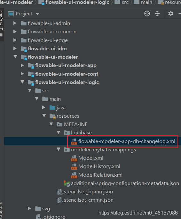Click the flowable-ui-modeler-logic module icon
This screenshot has width=181, height=219.
point(31,82)
